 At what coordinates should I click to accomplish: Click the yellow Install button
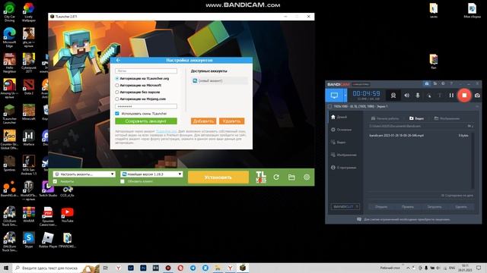[218, 177]
